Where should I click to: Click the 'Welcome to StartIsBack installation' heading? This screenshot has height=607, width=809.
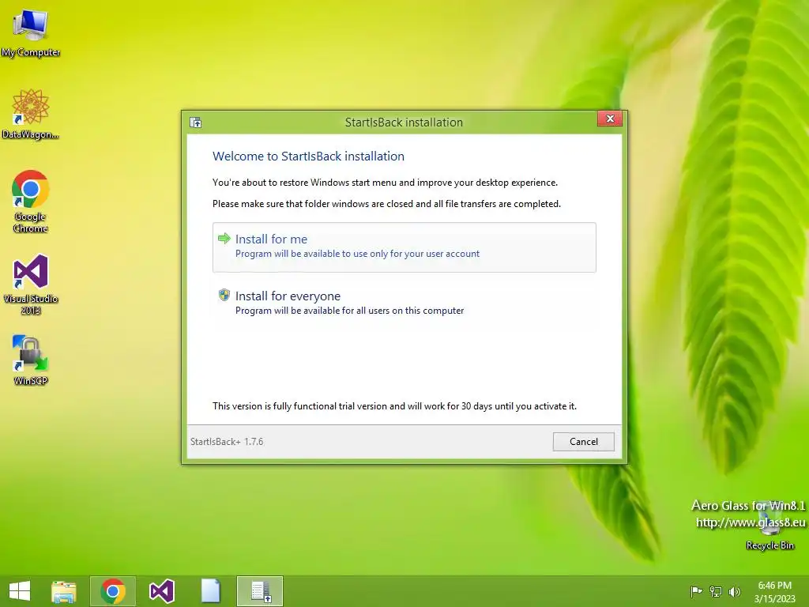[x=309, y=156]
